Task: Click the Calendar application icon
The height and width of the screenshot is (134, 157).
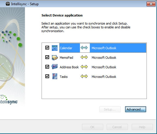Action: pyautogui.click(x=55, y=48)
